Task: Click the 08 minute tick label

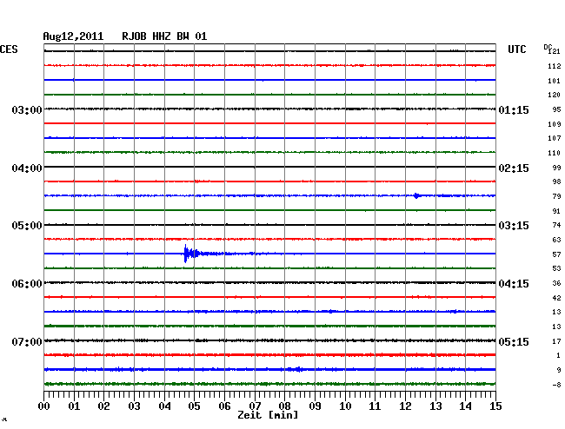Action: coord(284,406)
